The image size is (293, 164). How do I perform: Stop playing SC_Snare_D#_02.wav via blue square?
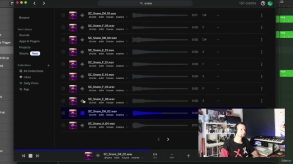pyautogui.click(x=82, y=113)
